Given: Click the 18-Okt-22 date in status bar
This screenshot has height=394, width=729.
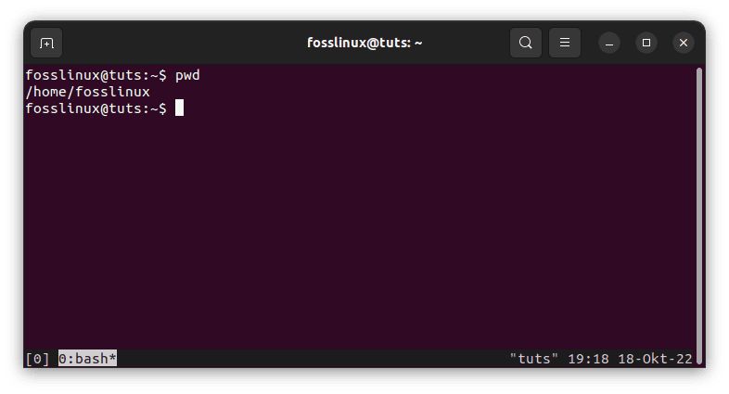Looking at the screenshot, I should tap(653, 358).
